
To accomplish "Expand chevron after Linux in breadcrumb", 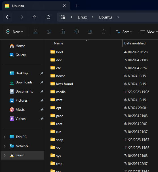I will (93, 17).
